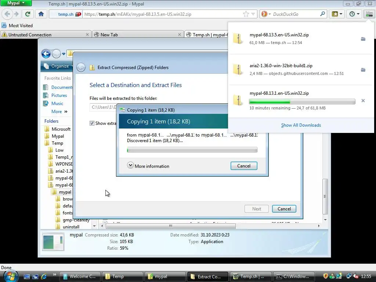Open the history clock button
Viewport: 376px width, 282px height.
point(354,14)
